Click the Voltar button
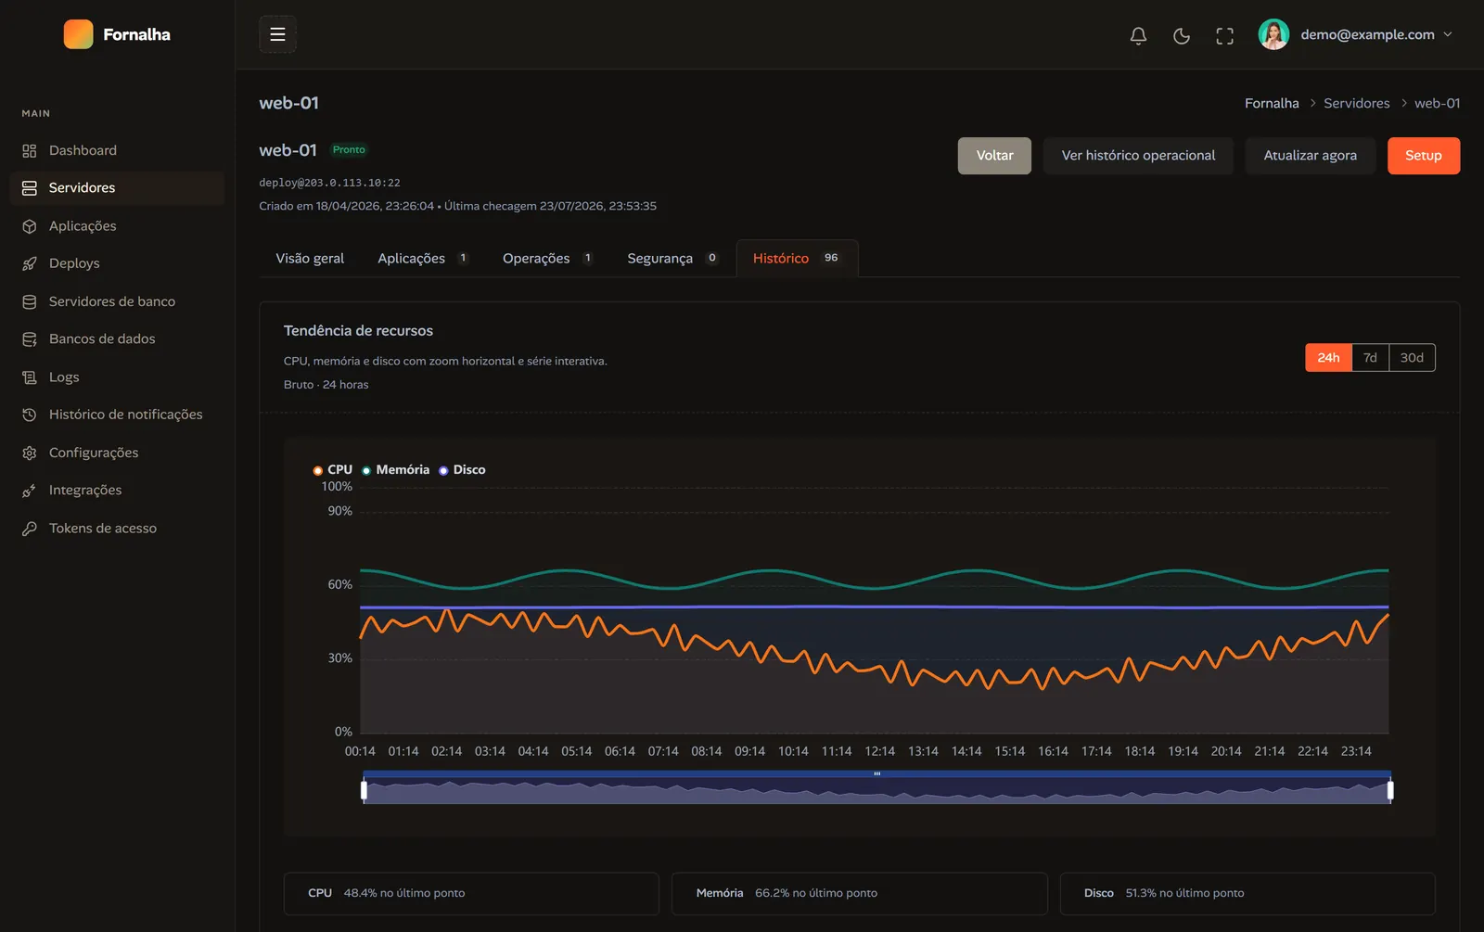The image size is (1484, 932). coord(994,156)
